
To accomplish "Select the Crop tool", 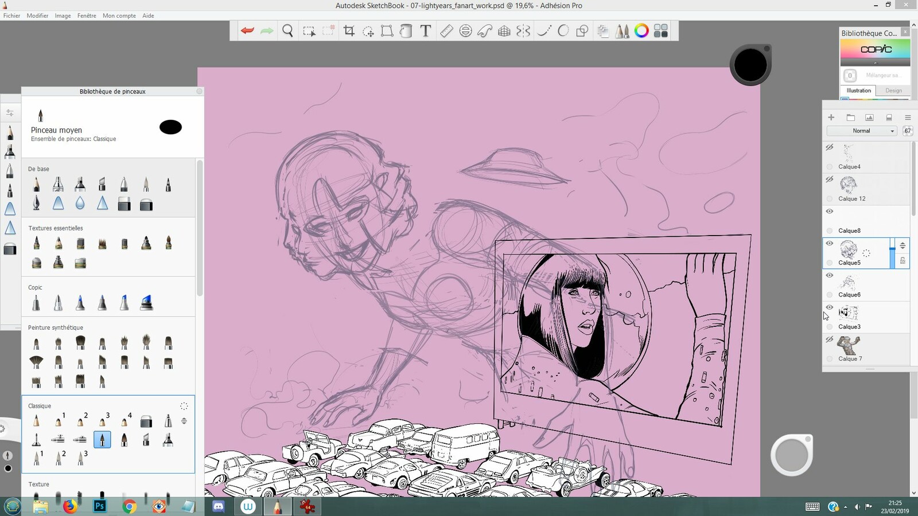I will [x=349, y=31].
